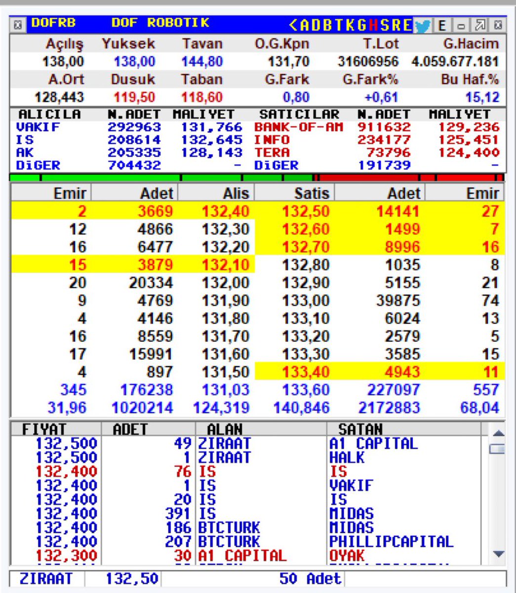Click the trades list scrollbar thumb
The image size is (516, 593).
[498, 449]
